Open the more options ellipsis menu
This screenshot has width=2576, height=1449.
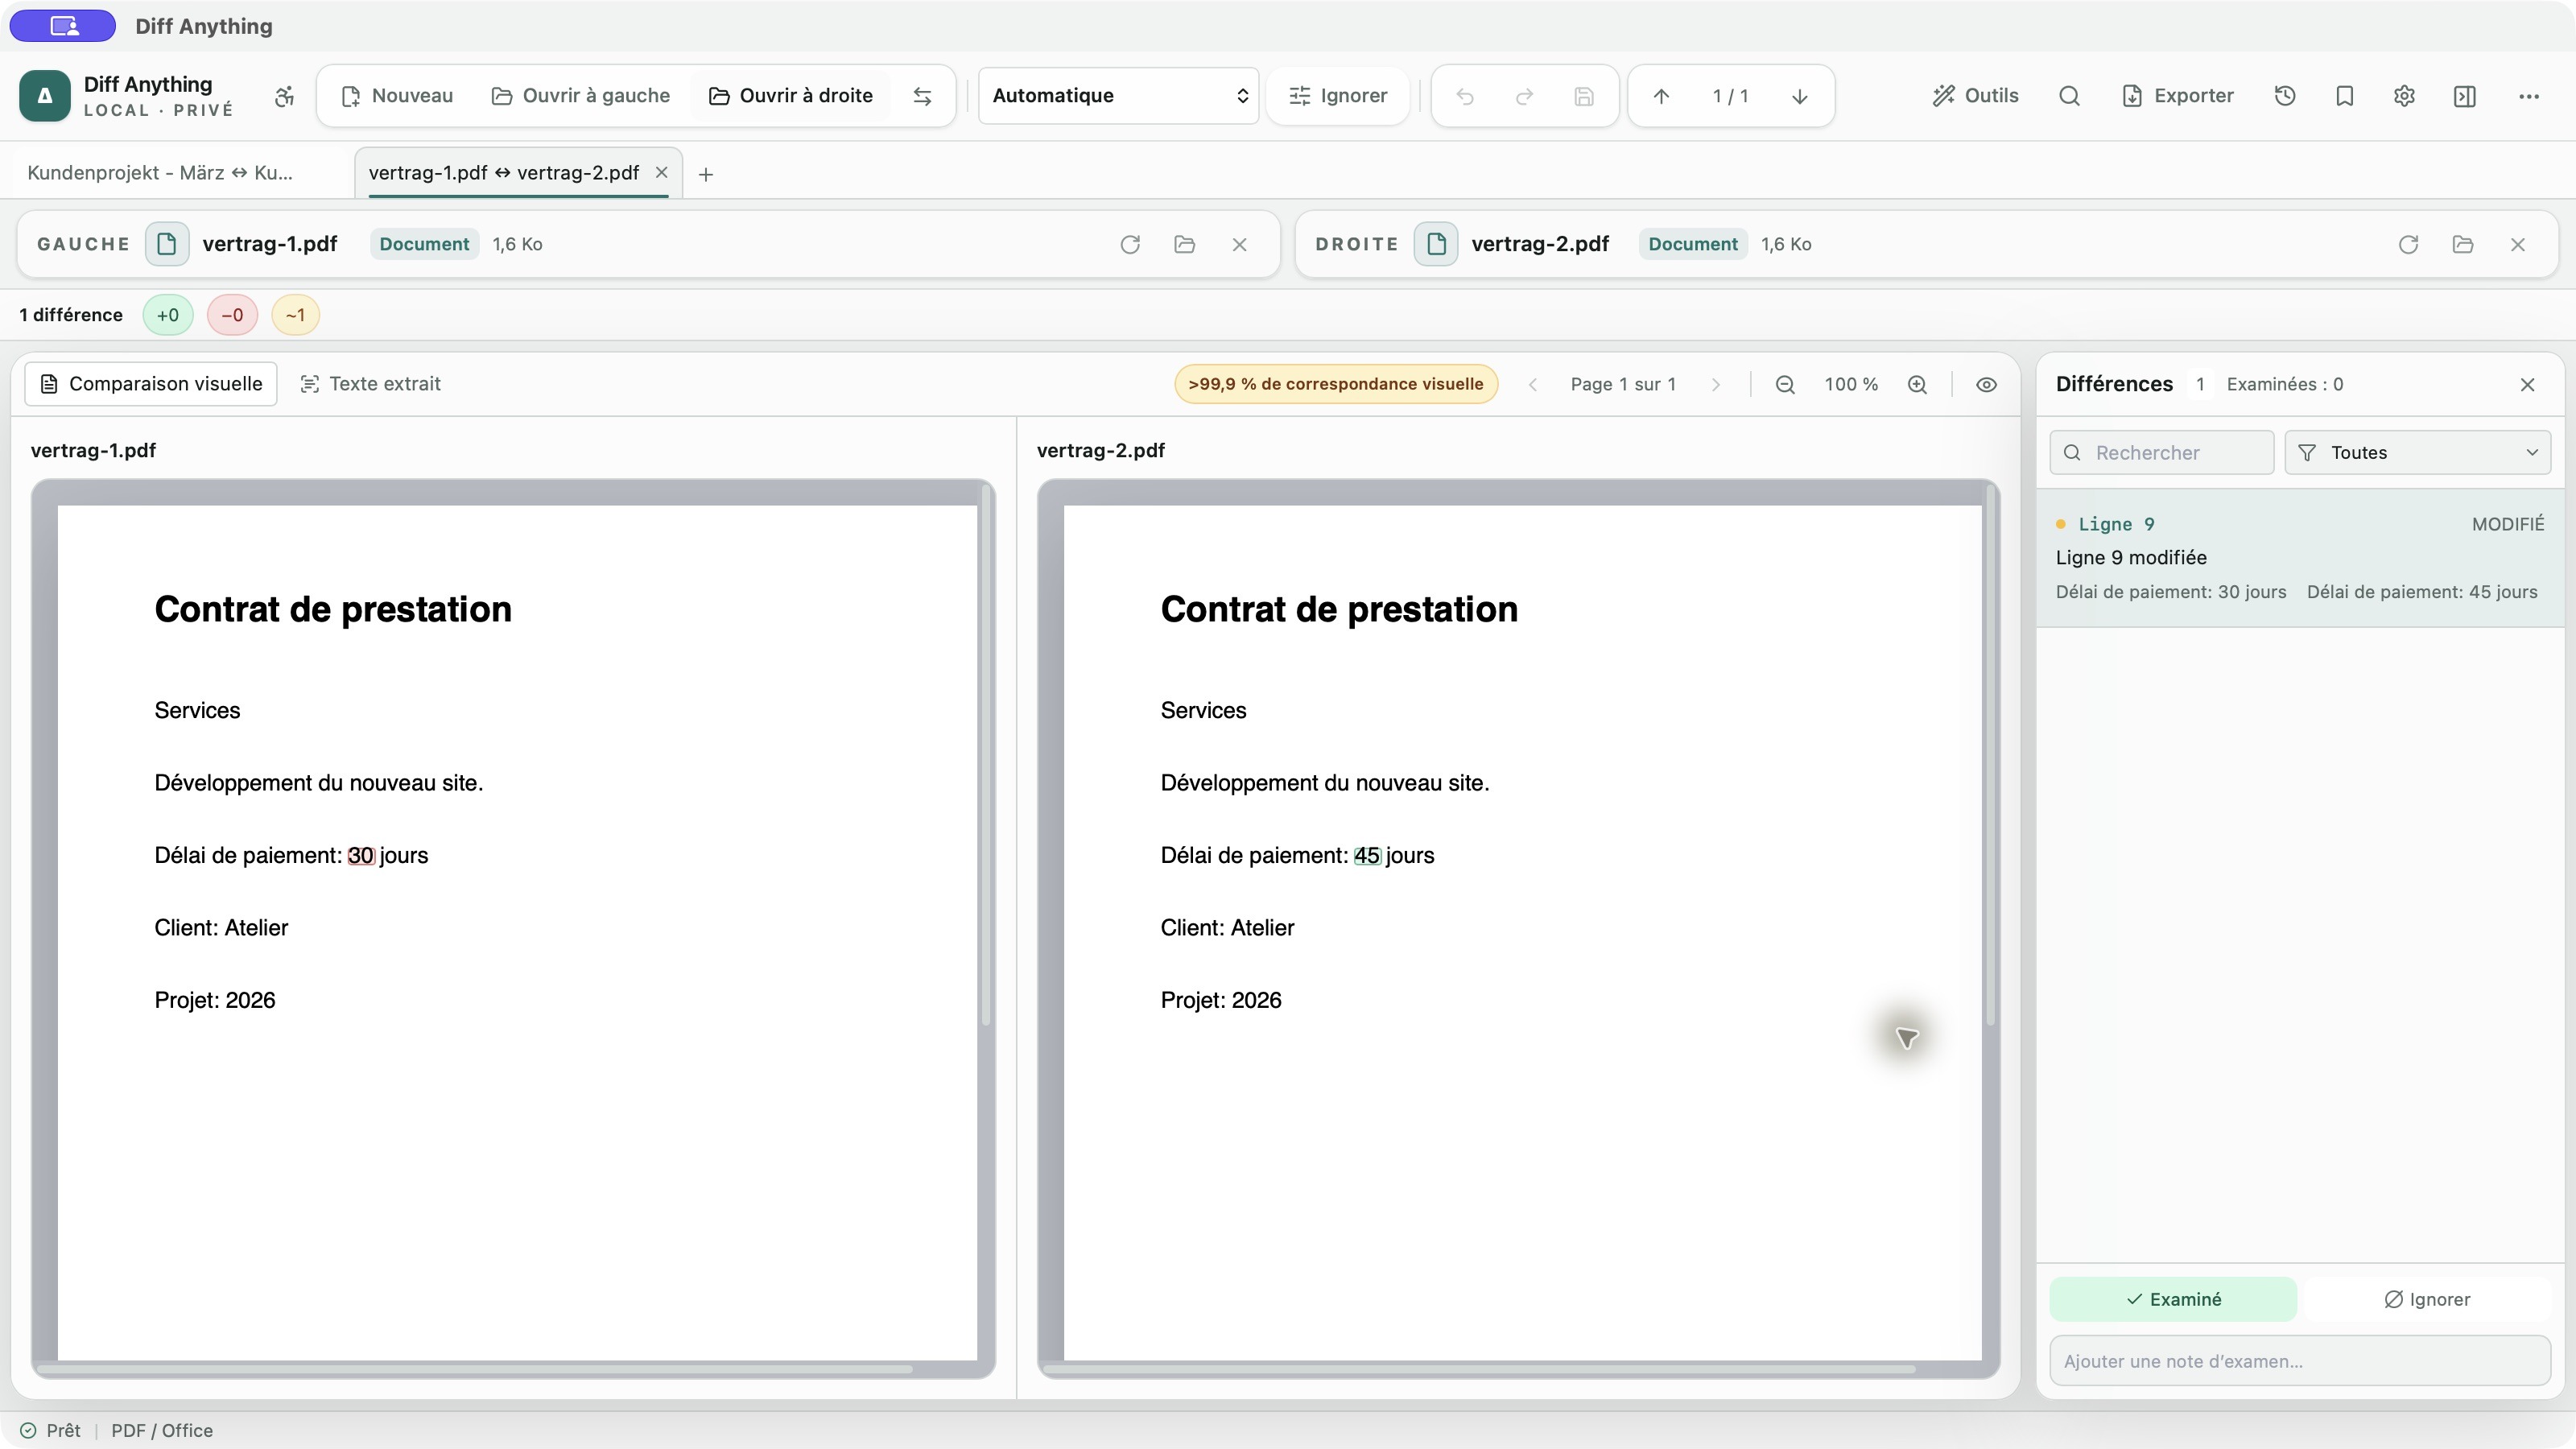[2529, 96]
